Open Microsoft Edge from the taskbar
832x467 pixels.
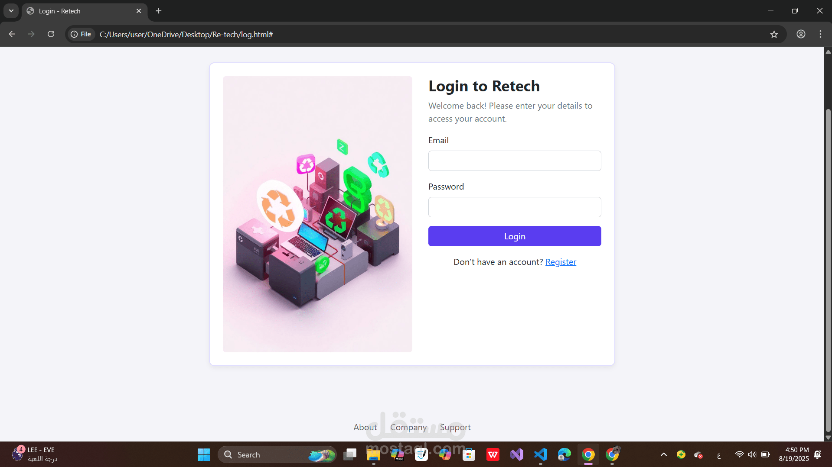click(564, 454)
